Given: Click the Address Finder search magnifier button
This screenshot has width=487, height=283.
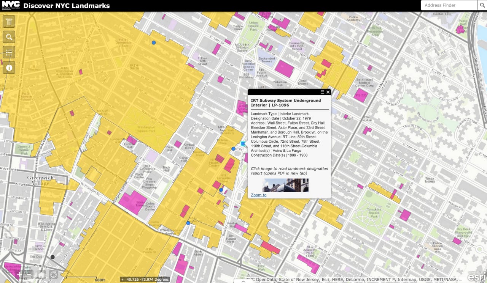Looking at the screenshot, I should click(482, 5).
